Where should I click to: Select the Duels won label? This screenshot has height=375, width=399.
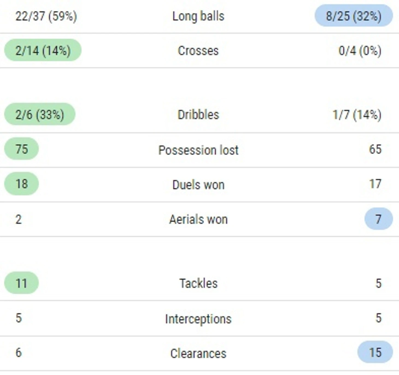tap(198, 185)
